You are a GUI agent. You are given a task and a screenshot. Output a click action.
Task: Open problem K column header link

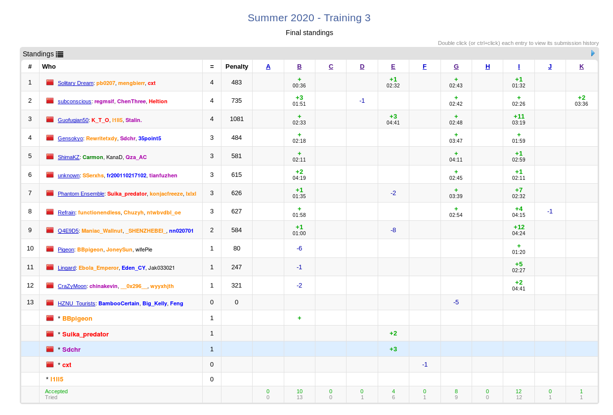click(x=581, y=67)
